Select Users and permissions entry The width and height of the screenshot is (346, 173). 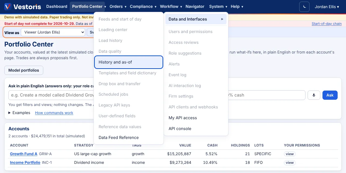point(196,32)
